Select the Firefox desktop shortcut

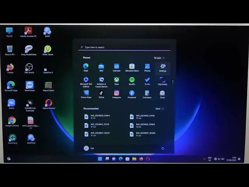coord(11,69)
